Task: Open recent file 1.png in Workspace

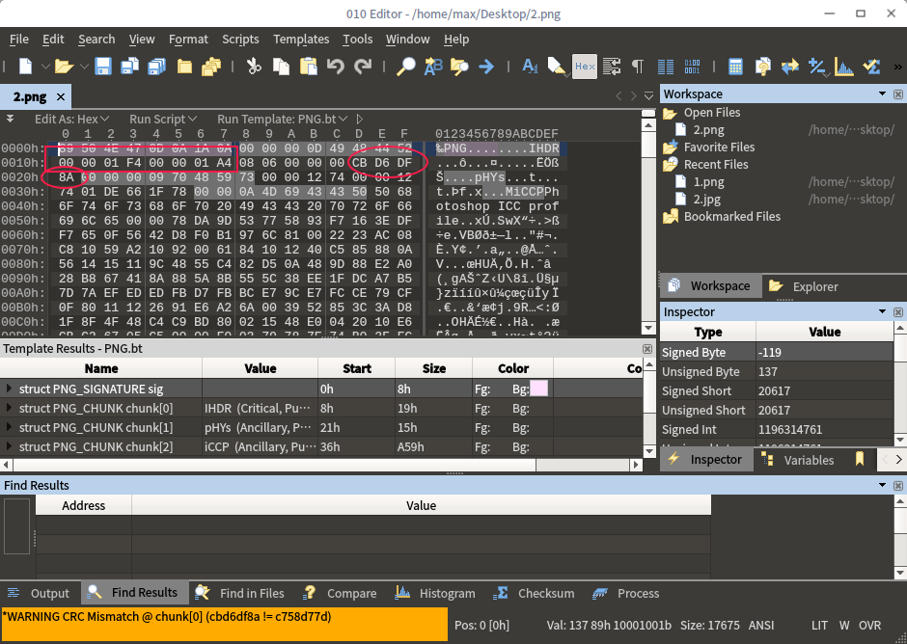Action: pyautogui.click(x=708, y=181)
